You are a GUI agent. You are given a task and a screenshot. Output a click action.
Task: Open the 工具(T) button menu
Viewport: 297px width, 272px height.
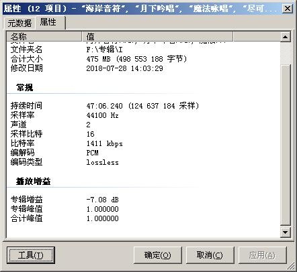pyautogui.click(x=31, y=255)
